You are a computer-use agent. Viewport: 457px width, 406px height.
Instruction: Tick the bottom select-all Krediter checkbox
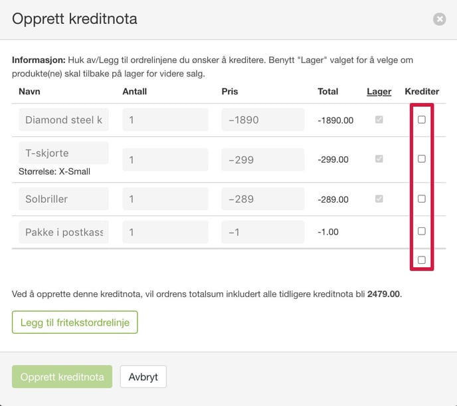pos(421,260)
